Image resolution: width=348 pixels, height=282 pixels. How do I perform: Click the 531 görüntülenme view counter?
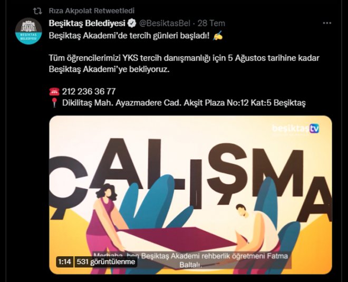(x=106, y=262)
